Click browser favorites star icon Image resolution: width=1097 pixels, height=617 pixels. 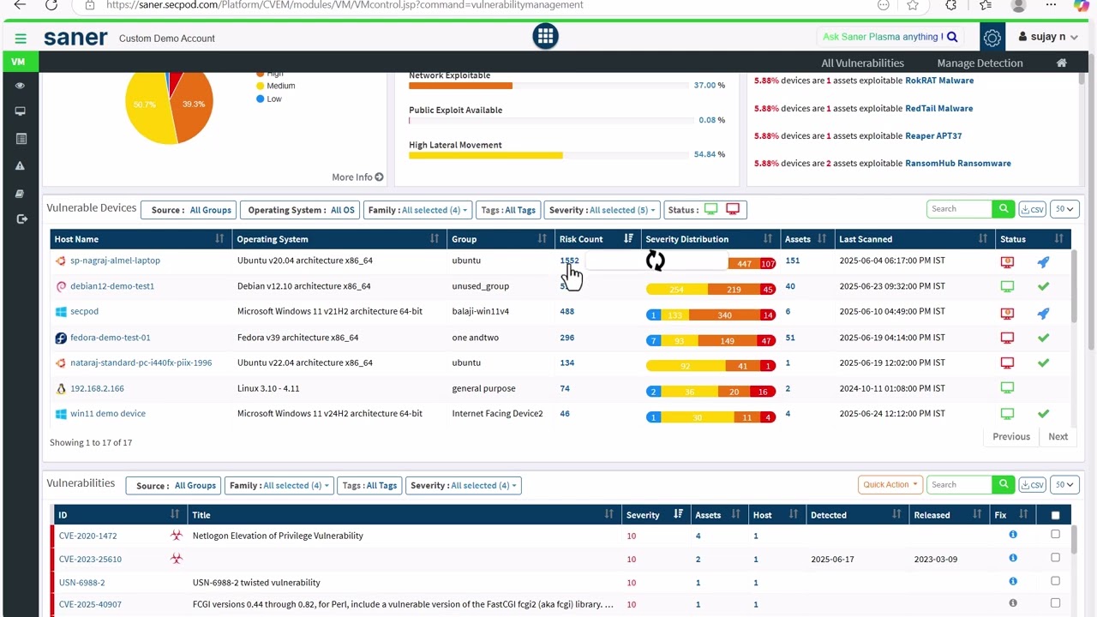point(913,5)
